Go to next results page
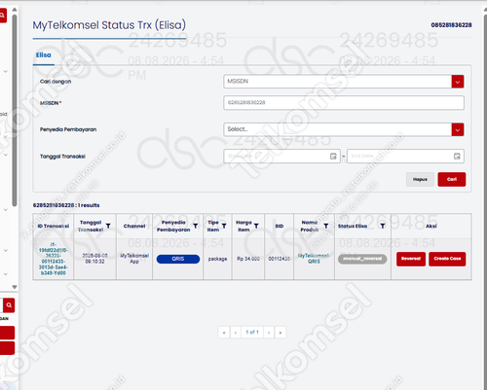Viewport: 487px width, 390px height. [269, 333]
